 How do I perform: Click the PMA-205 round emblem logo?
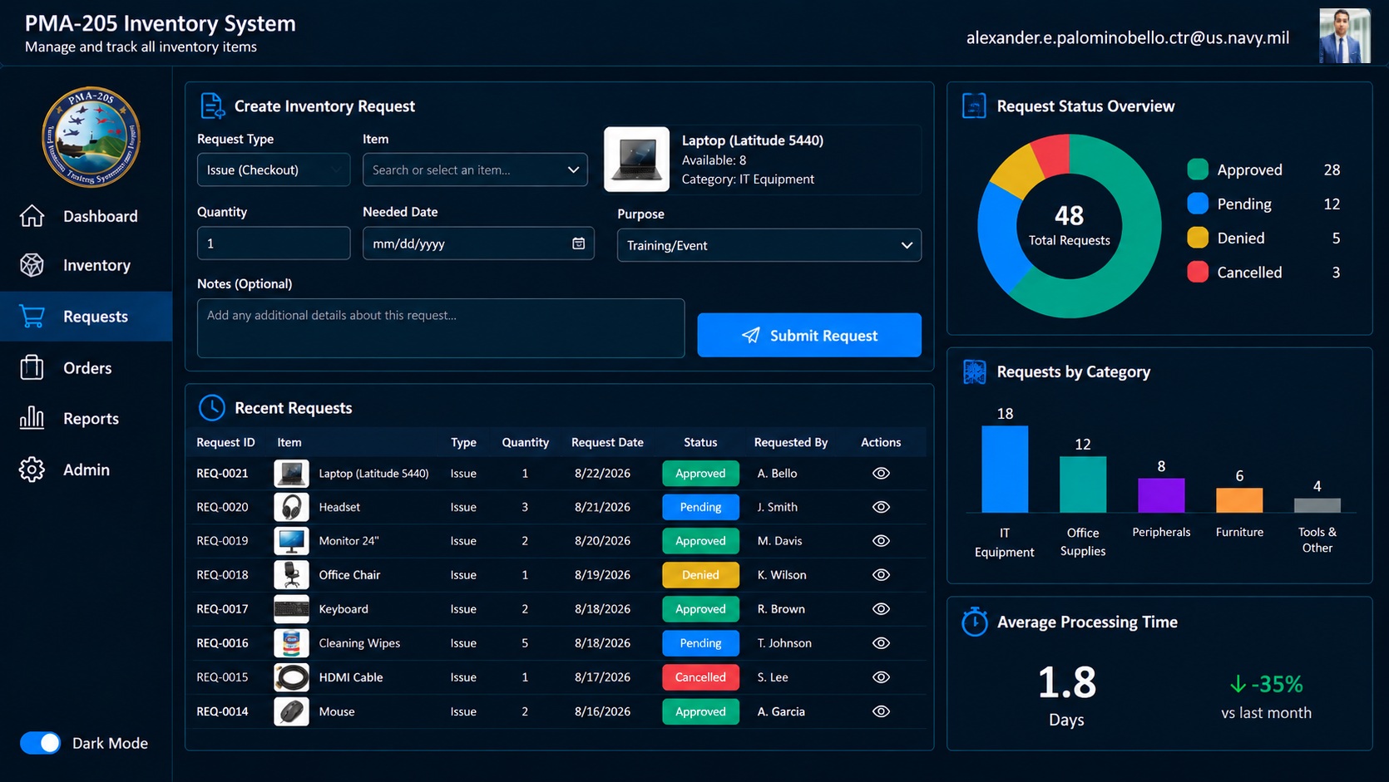91,137
